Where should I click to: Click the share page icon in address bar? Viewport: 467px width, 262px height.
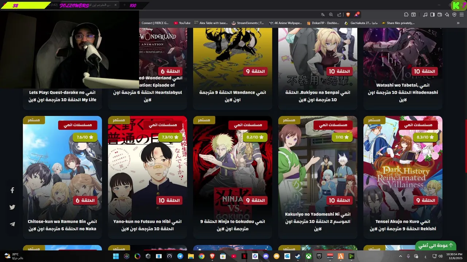coord(339,15)
